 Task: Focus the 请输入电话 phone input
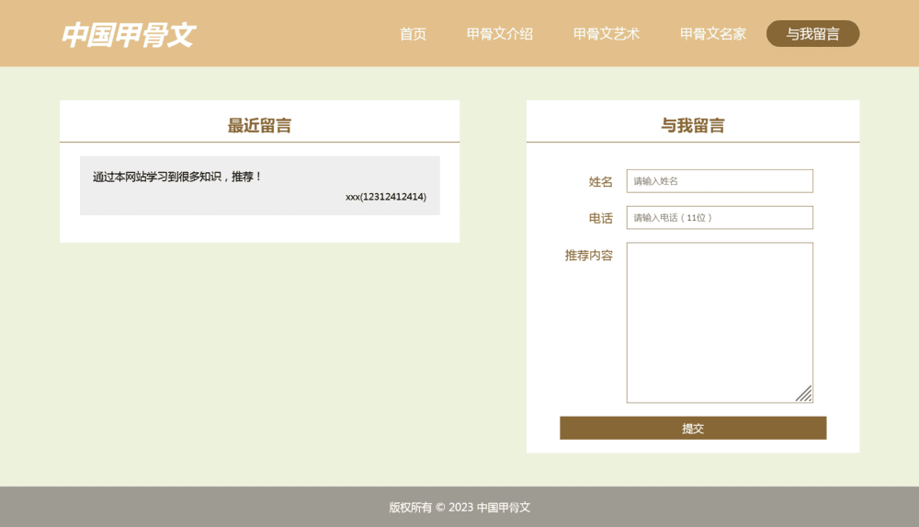click(720, 218)
